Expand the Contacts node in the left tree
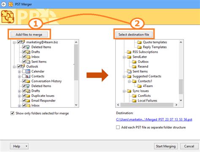The image size is (200, 152). click(x=19, y=77)
